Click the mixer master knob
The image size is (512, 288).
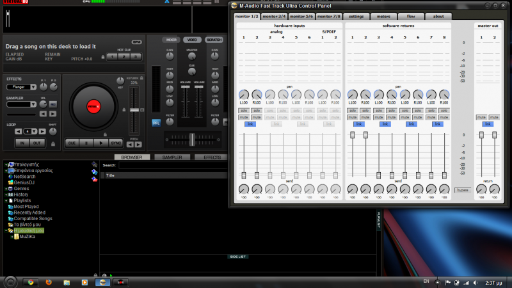192,56
